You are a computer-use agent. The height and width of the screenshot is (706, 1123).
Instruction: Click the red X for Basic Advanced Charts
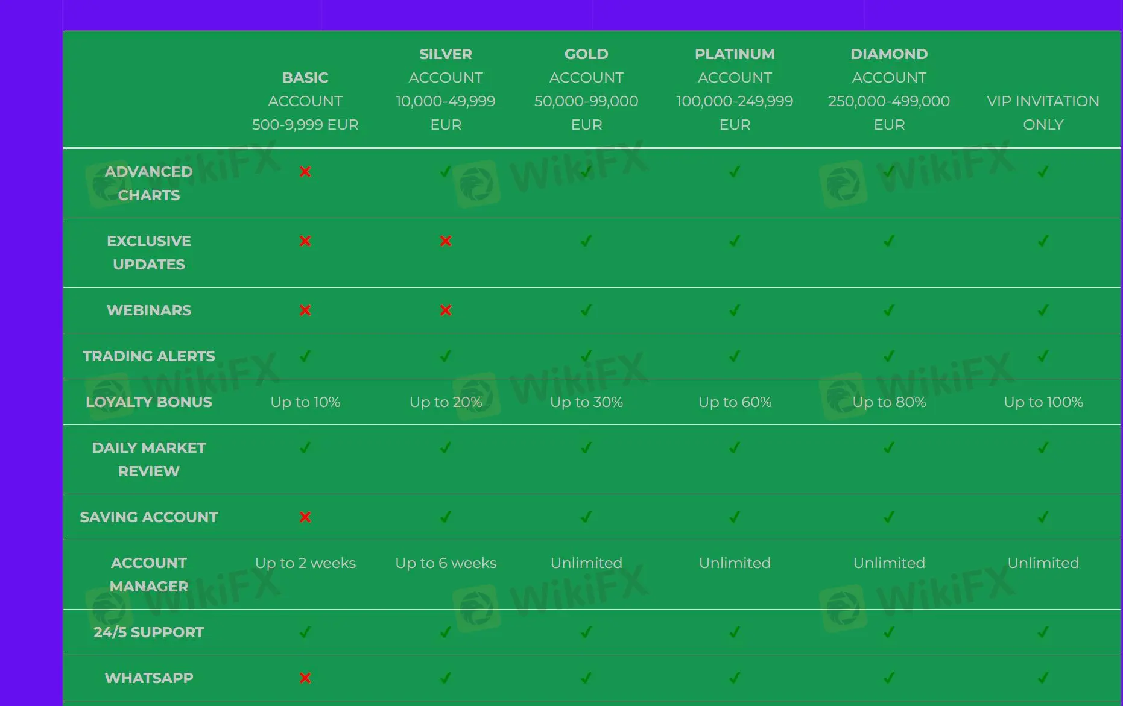[x=305, y=172]
